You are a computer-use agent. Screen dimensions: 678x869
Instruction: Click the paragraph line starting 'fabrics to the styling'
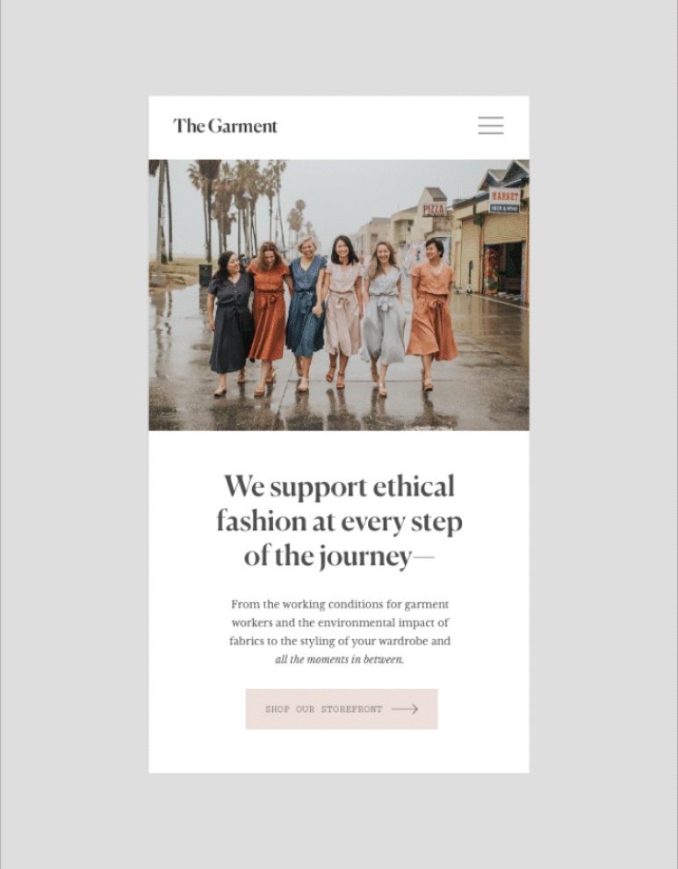pos(339,641)
